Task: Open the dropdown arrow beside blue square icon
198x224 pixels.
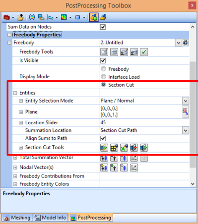Action: (84, 17)
